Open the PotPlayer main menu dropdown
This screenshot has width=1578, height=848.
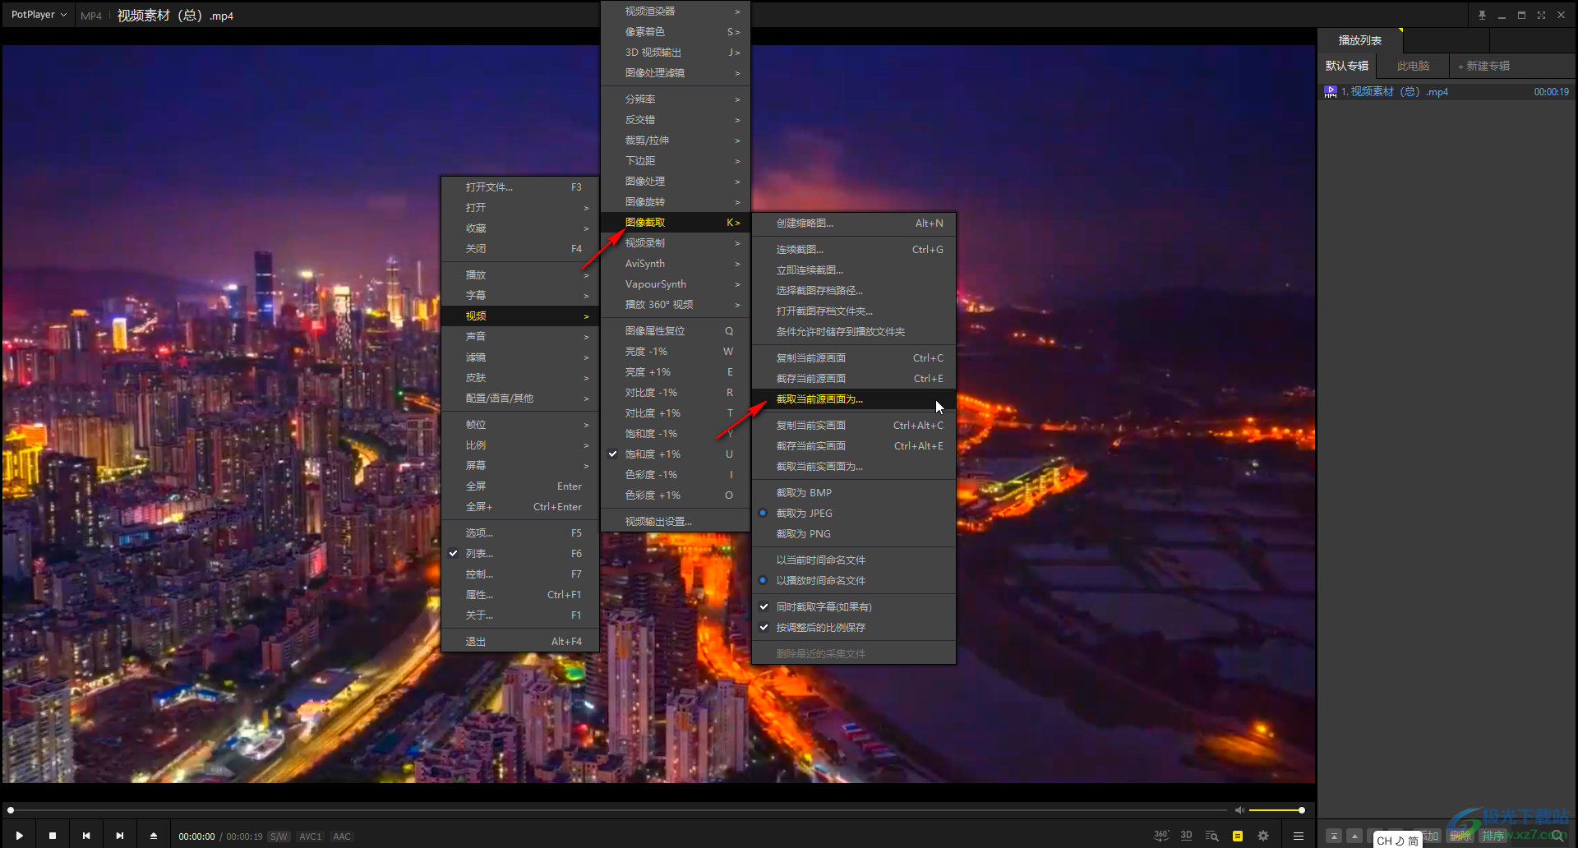point(39,15)
